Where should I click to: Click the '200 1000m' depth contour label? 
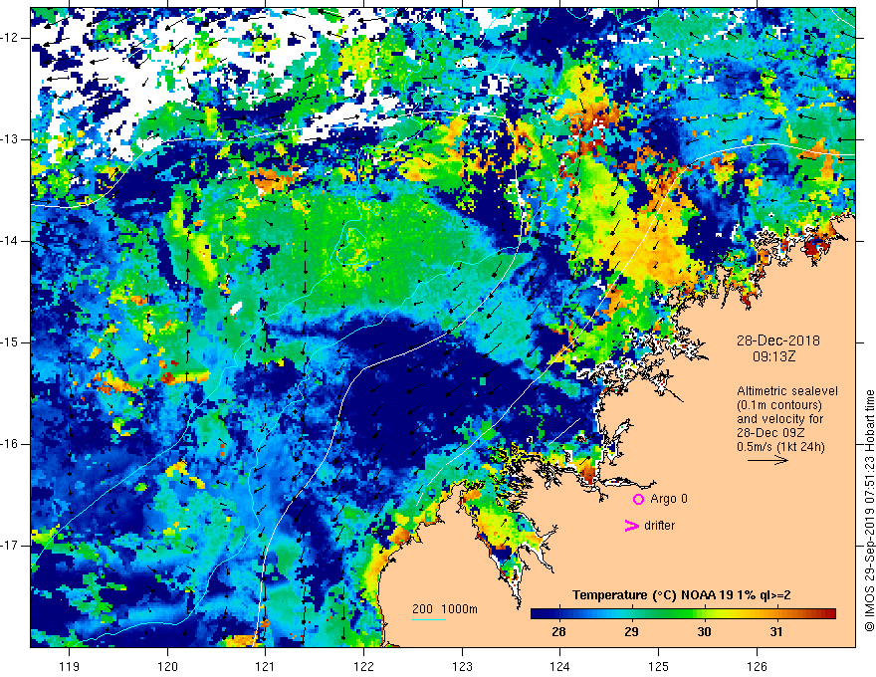click(x=445, y=609)
